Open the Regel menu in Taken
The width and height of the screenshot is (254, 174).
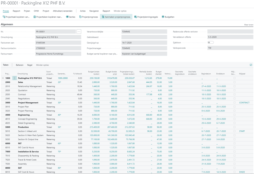tap(30, 65)
